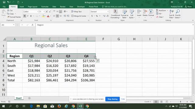Click the zoom in plus button
Screen dimensions: 195x109
click(187, 102)
